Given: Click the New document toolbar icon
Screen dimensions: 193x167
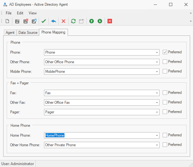Looking at the screenshot, I should [x=7, y=21].
